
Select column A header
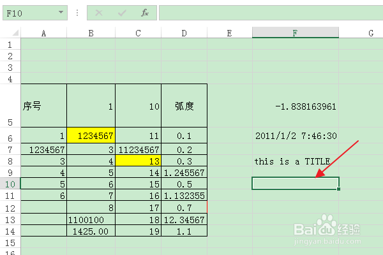pos(43,33)
